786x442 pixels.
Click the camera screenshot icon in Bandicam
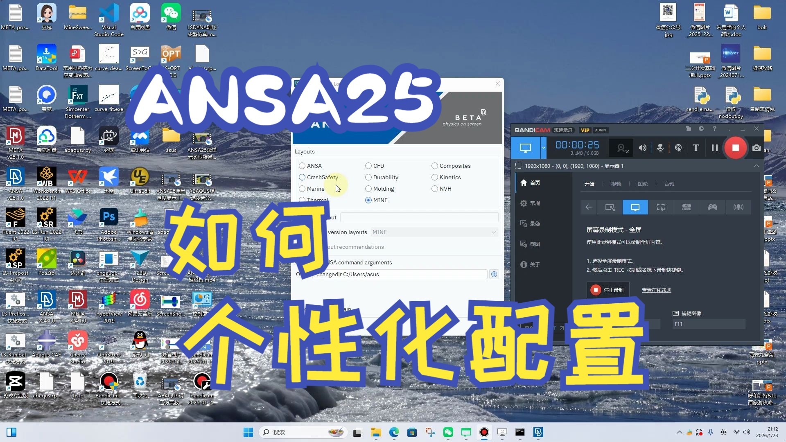point(756,148)
